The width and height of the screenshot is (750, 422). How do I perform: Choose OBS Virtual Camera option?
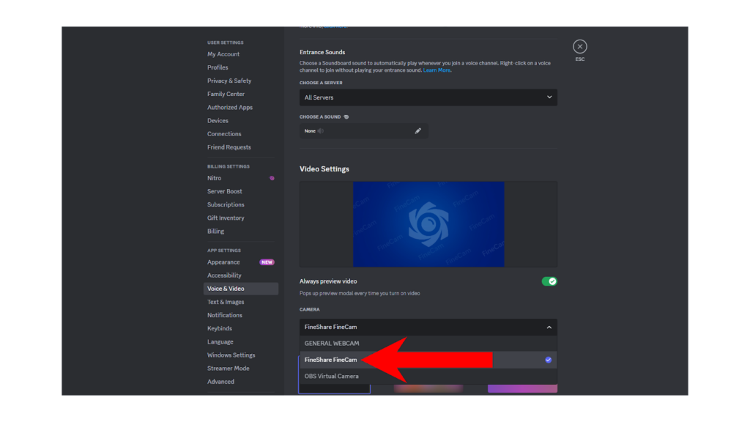tap(428, 376)
